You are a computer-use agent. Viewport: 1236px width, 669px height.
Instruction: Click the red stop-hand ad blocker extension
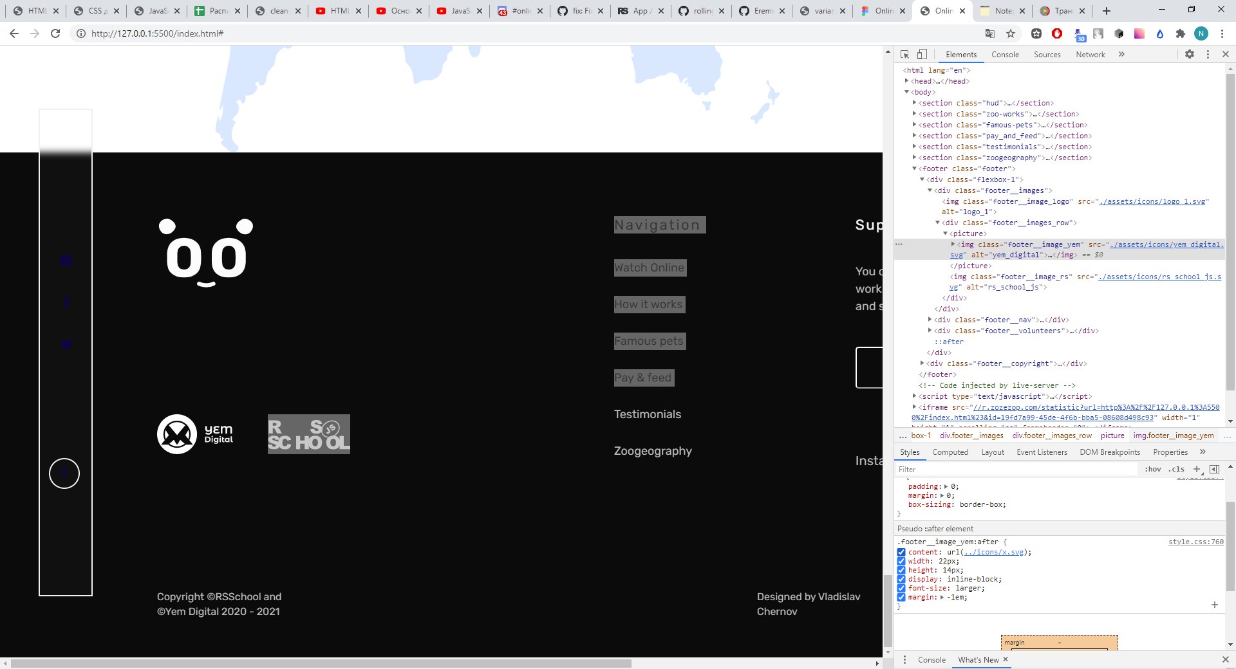1057,33
